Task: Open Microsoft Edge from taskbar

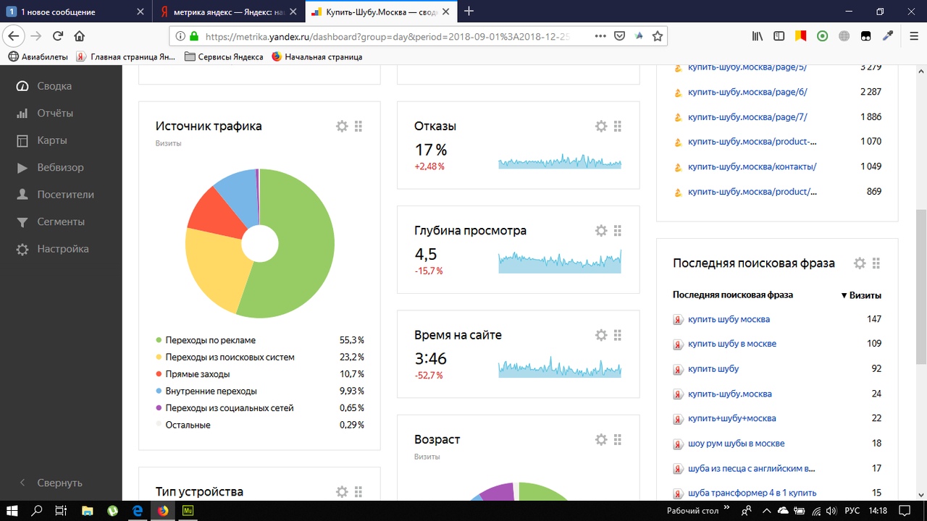Action: point(138,510)
